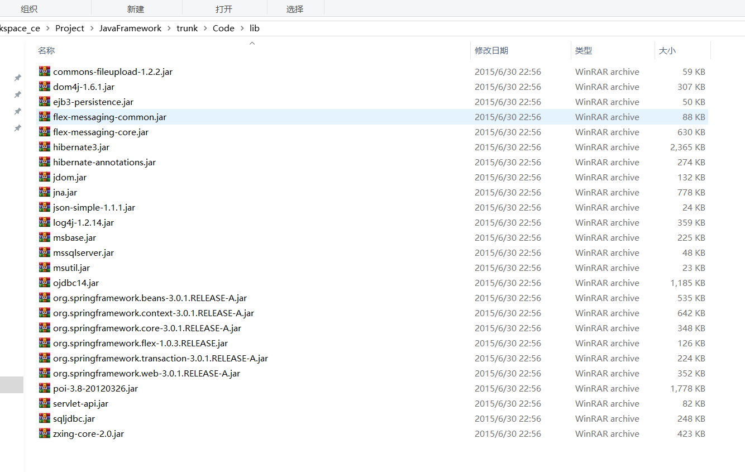Click the sqljdbc.jar archive icon
This screenshot has height=472, width=745.
pyautogui.click(x=45, y=418)
